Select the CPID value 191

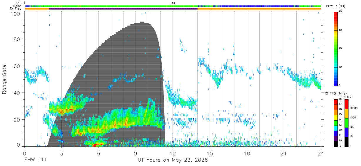point(173,3)
